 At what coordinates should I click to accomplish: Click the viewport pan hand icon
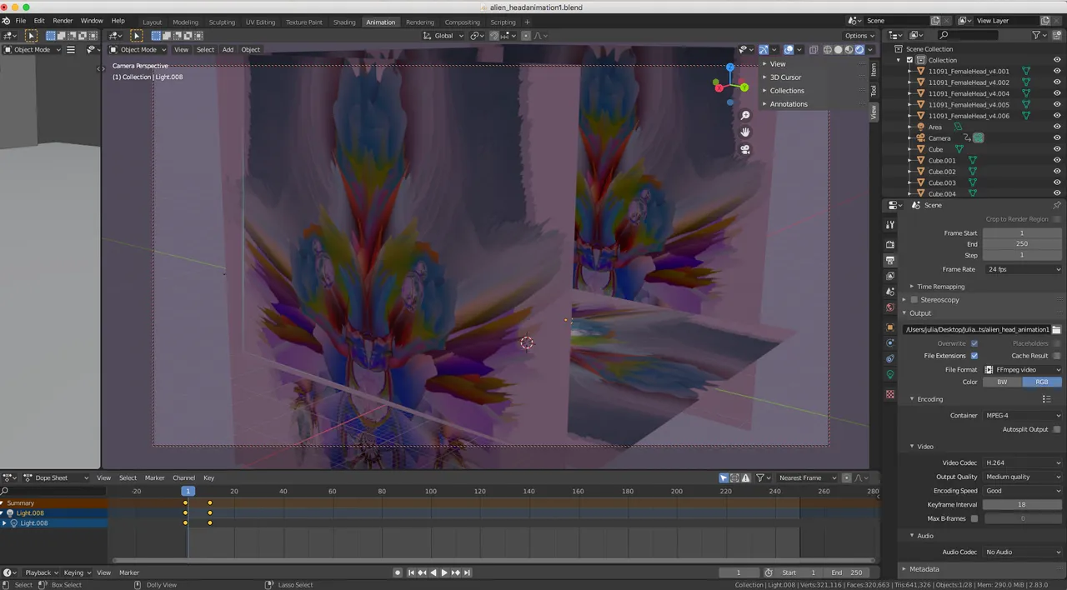[745, 132]
